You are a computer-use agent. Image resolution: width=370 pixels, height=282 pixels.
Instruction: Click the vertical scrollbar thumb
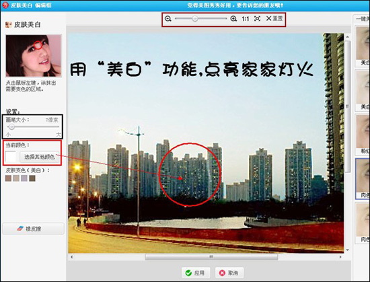coord(347,106)
